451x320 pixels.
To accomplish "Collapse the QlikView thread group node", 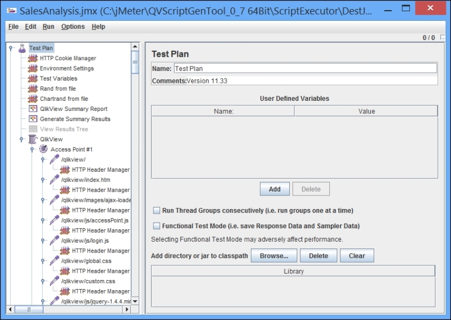I will click(x=21, y=139).
